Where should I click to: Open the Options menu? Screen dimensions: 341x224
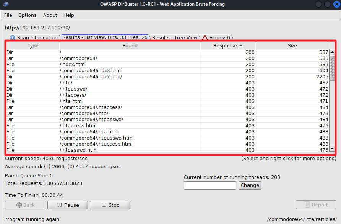[x=28, y=15]
